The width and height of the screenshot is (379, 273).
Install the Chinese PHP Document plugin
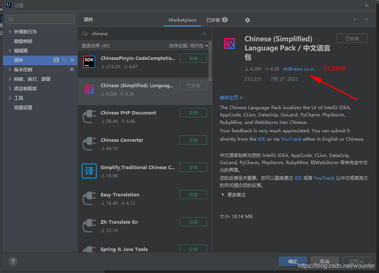pyautogui.click(x=193, y=113)
